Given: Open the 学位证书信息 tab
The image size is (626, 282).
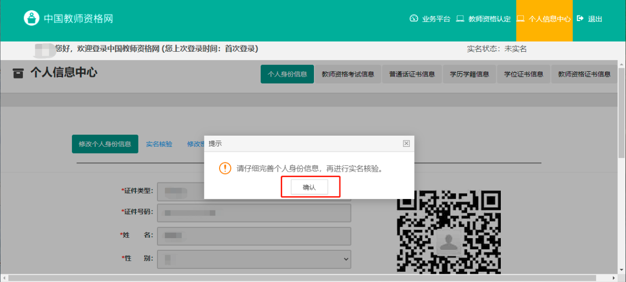Looking at the screenshot, I should tap(523, 74).
